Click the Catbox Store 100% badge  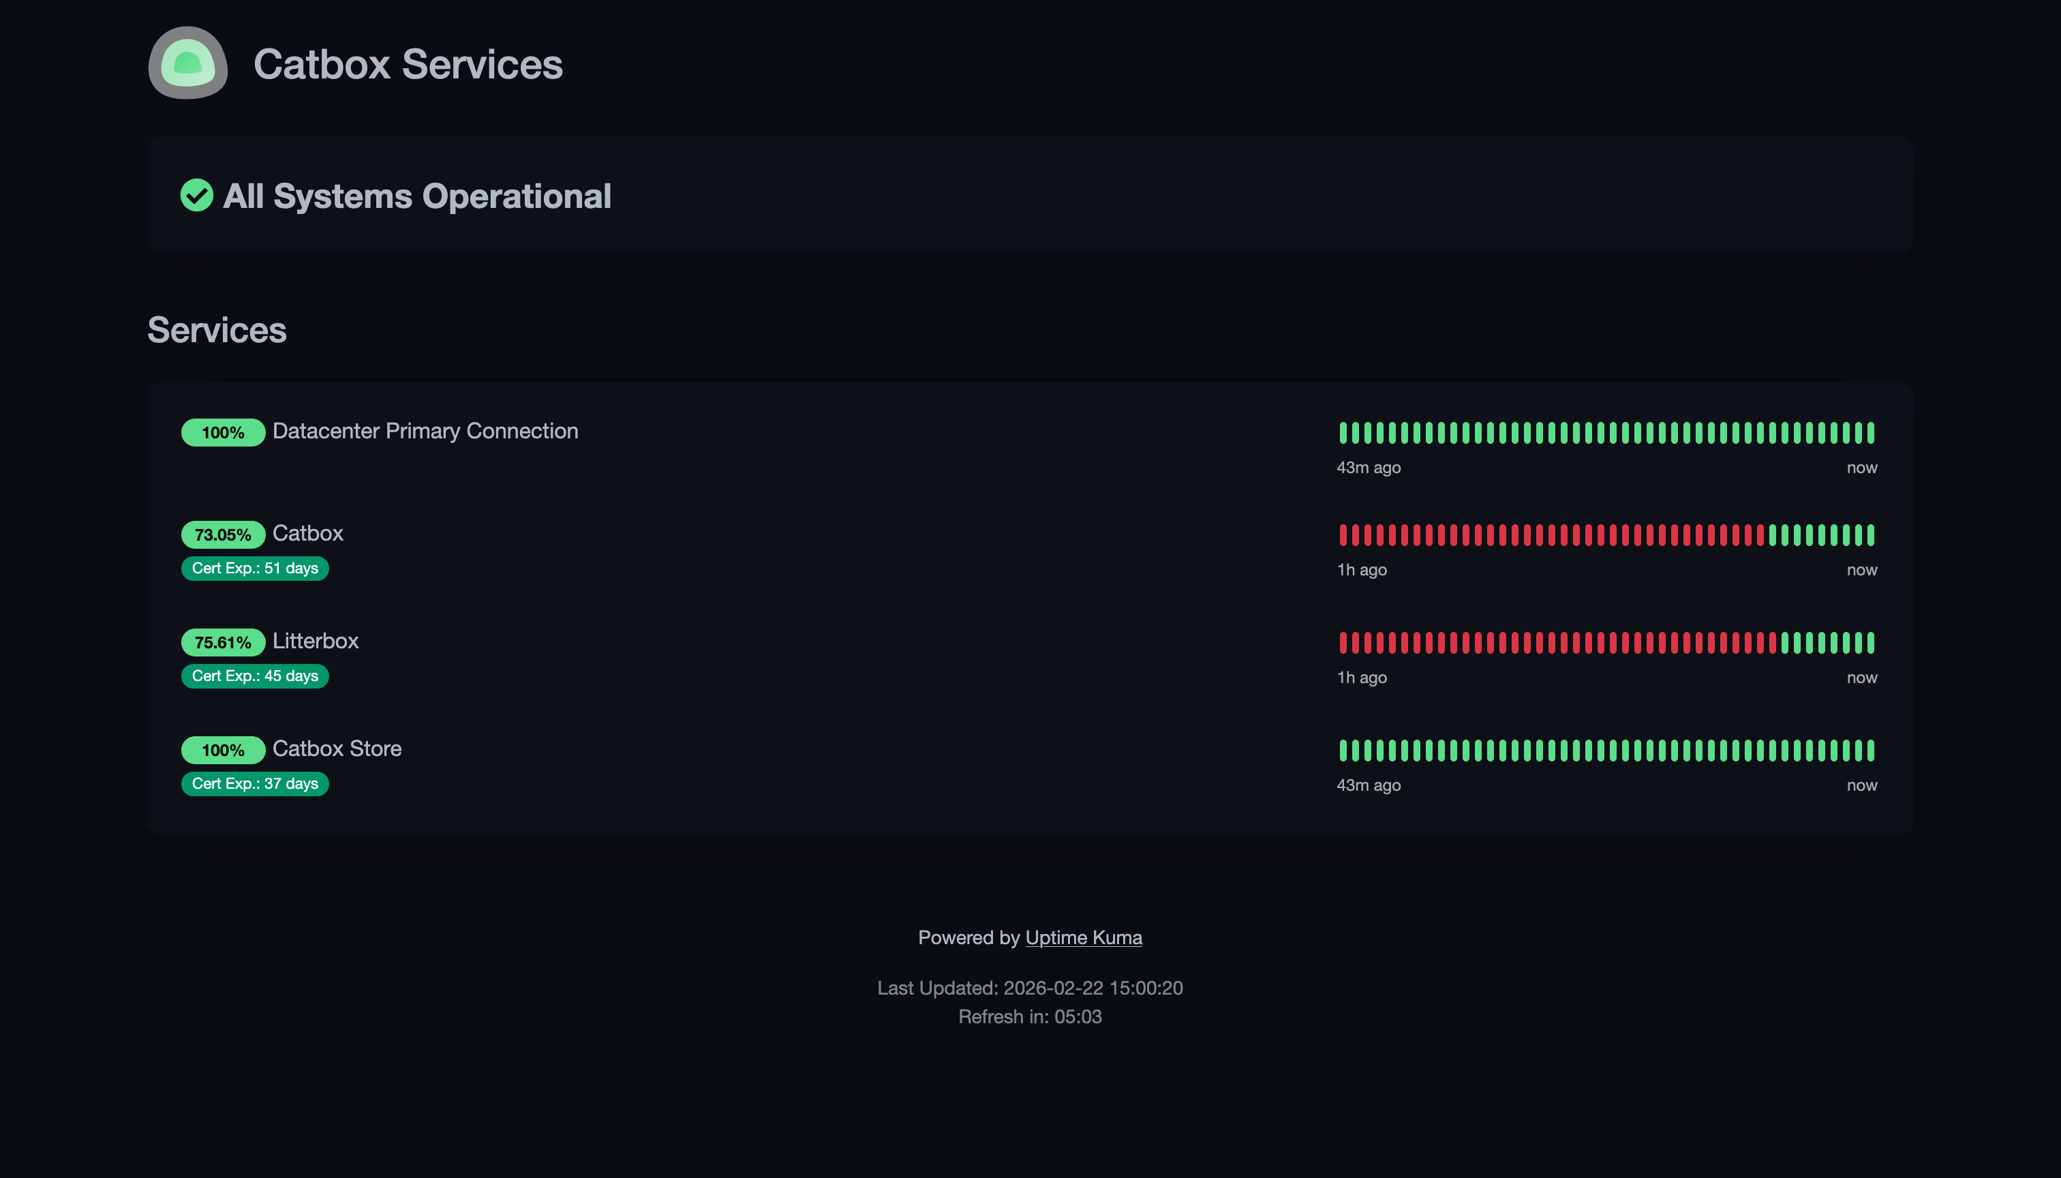tap(222, 750)
